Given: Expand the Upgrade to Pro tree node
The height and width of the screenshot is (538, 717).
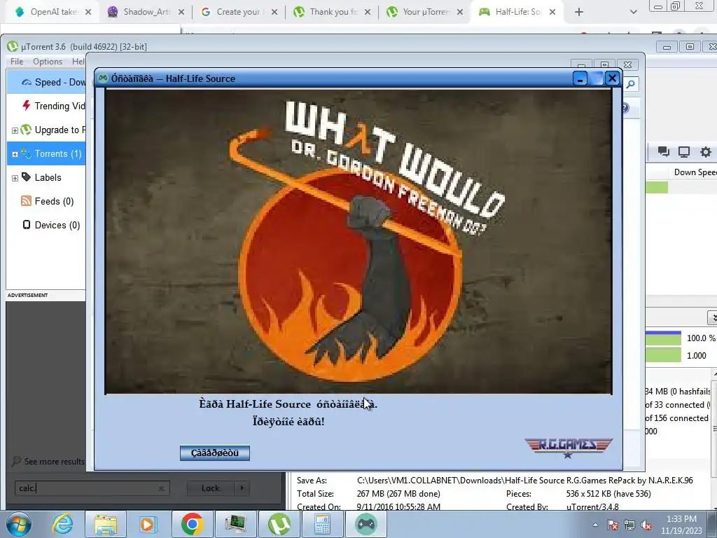Looking at the screenshot, I should point(15,130).
